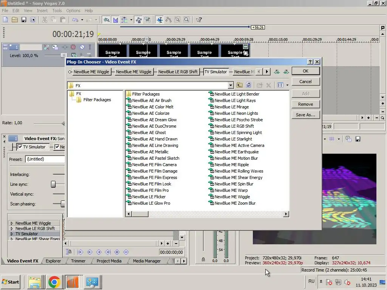Image resolution: width=387 pixels, height=290 pixels.
Task: Click the plug-in list horizontal scrollbar thumb
Action: pos(140,214)
